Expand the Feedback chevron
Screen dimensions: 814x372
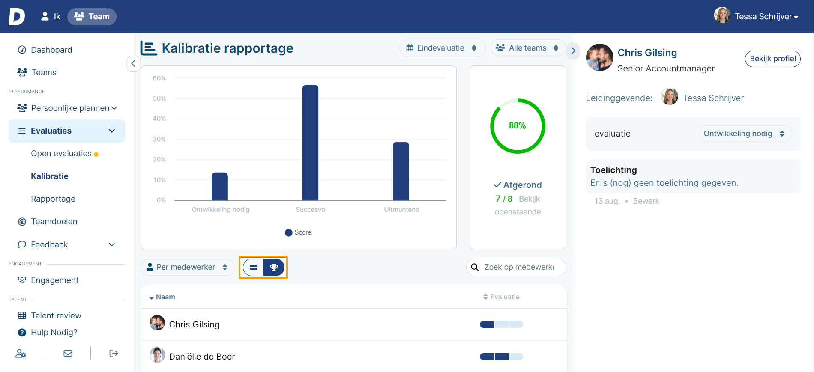pyautogui.click(x=112, y=244)
